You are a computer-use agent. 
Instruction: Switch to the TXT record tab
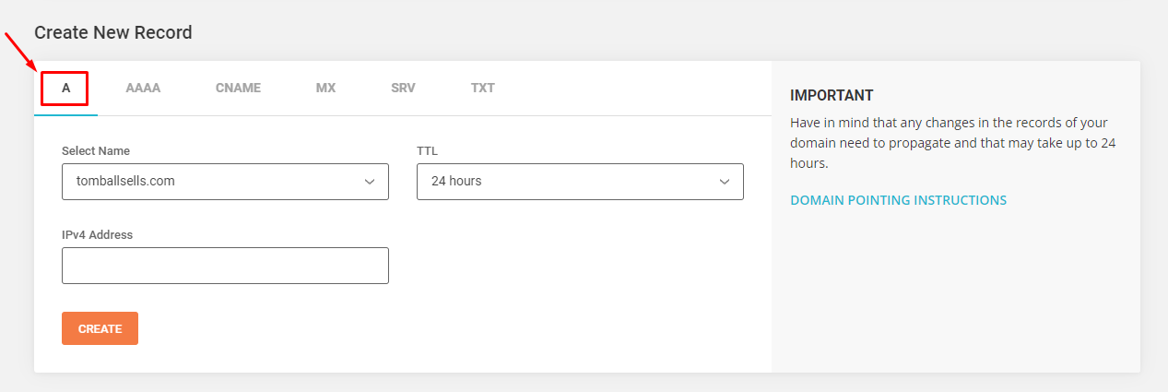pos(482,89)
